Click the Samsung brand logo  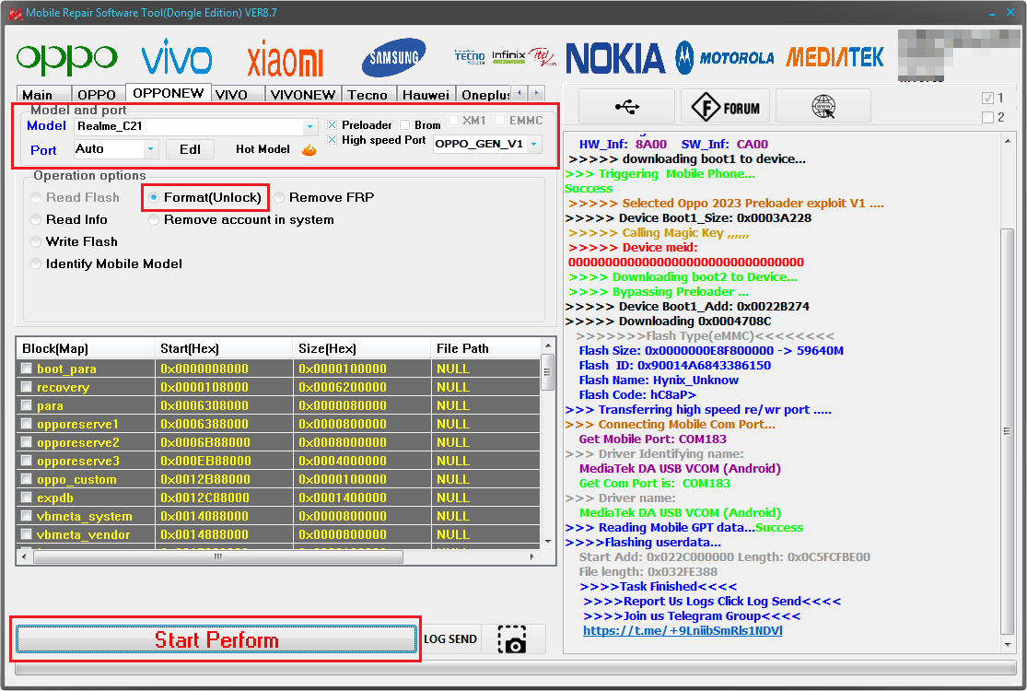[393, 57]
